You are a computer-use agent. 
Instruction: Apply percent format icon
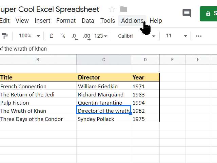[63, 36]
